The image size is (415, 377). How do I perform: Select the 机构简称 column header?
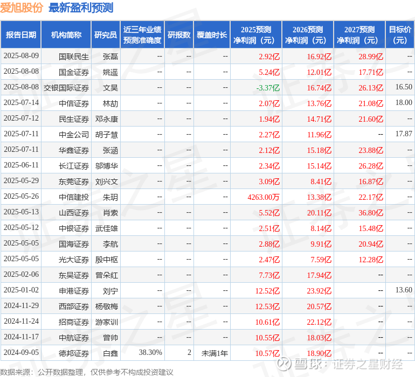[66, 34]
